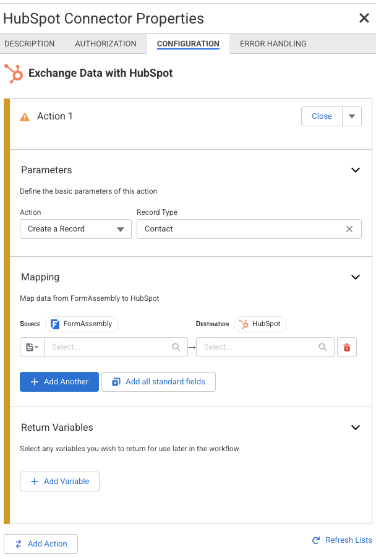Collapse the Return Variables section
This screenshot has height=557, width=376.
coord(355,428)
